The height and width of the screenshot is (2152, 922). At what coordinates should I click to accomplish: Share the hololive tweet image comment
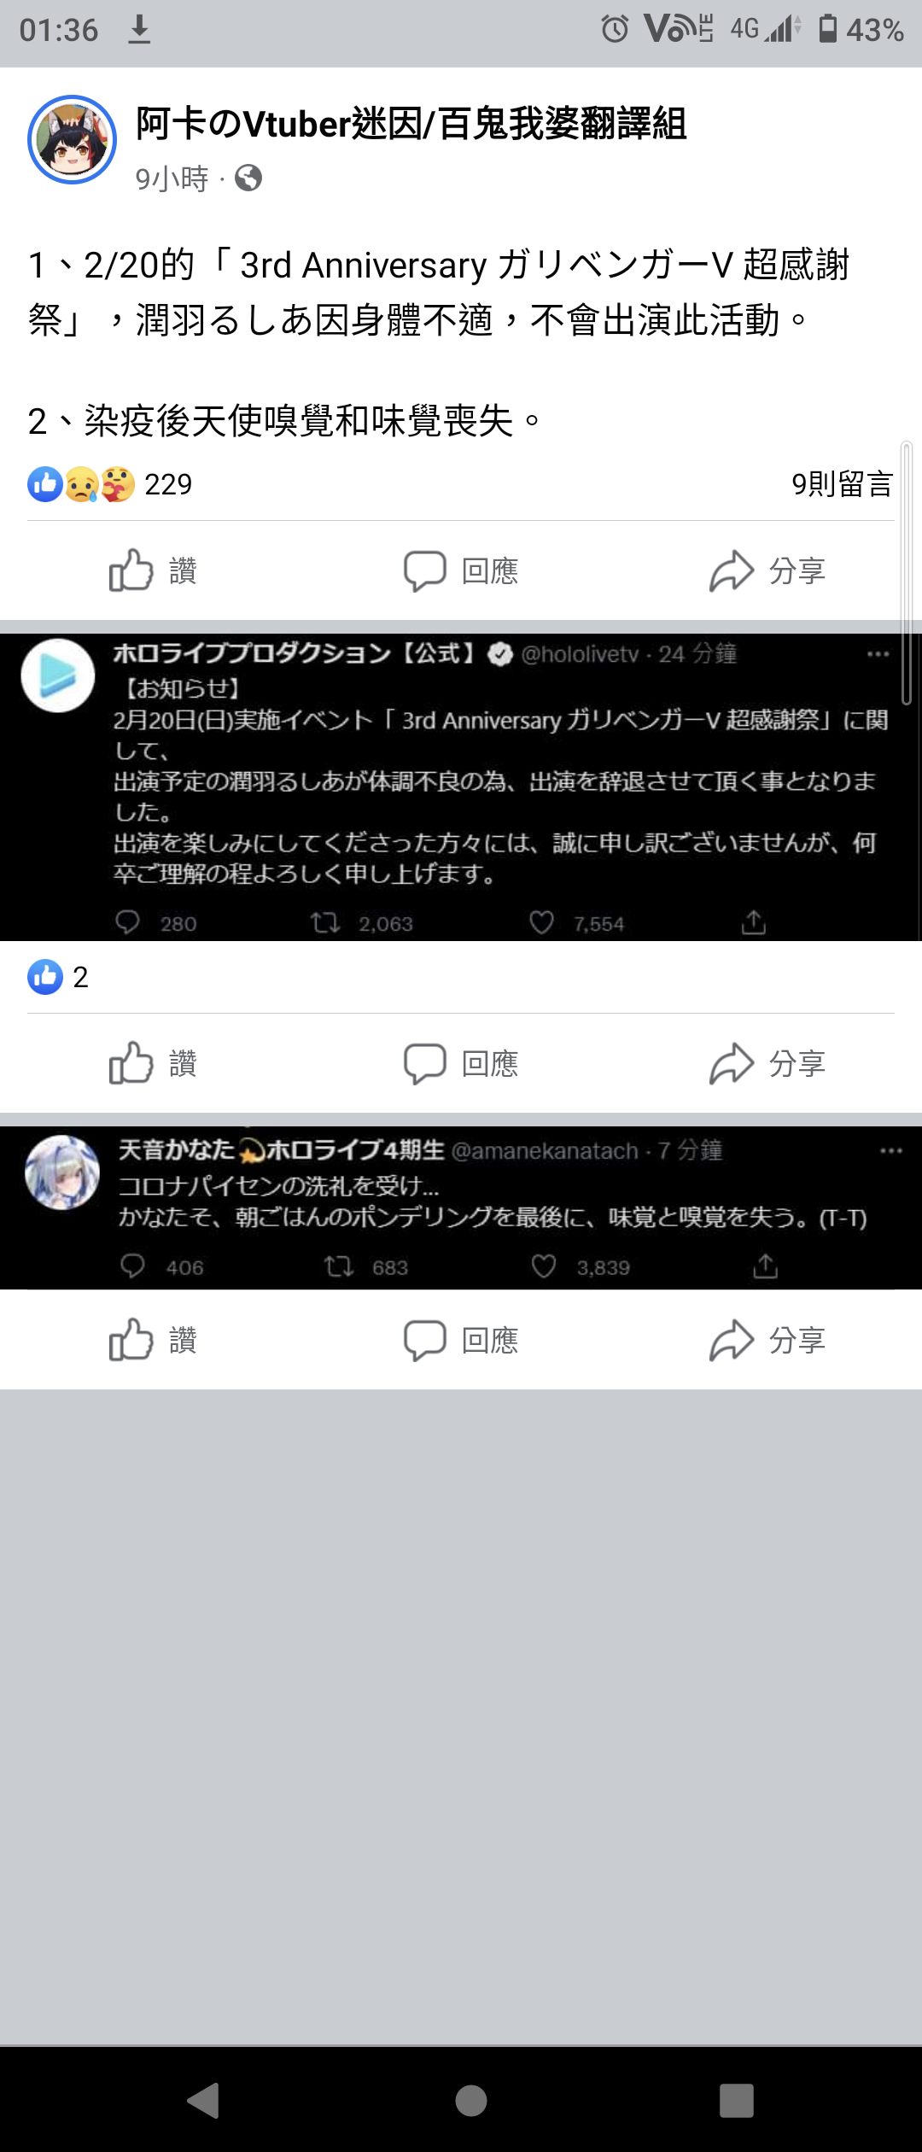click(x=767, y=1063)
